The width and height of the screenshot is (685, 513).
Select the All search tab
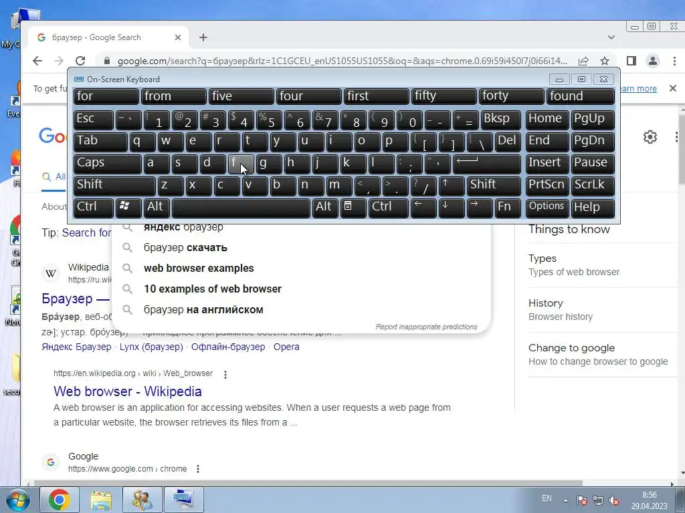pyautogui.click(x=54, y=176)
